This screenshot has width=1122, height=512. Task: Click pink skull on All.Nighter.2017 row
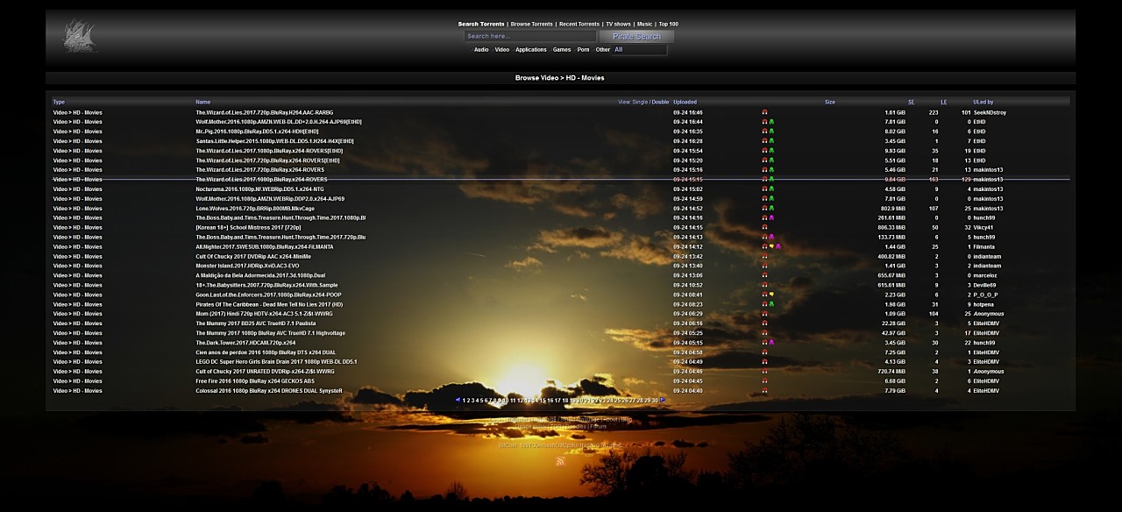778,247
